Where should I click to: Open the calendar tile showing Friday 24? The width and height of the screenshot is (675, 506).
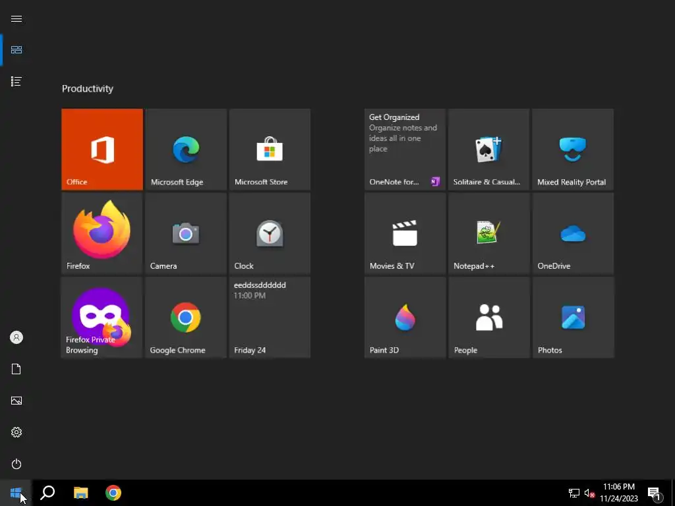(x=270, y=317)
